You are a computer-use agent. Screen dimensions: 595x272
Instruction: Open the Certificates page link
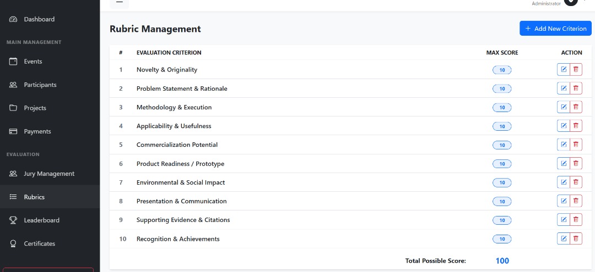tap(39, 243)
